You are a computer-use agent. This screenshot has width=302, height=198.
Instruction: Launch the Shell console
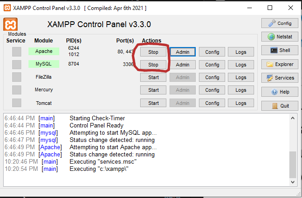click(279, 51)
